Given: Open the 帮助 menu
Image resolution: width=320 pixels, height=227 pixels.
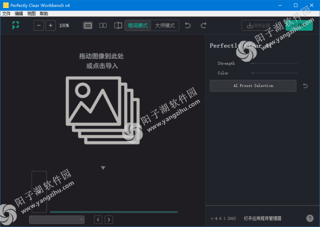Looking at the screenshot, I should (43, 14).
